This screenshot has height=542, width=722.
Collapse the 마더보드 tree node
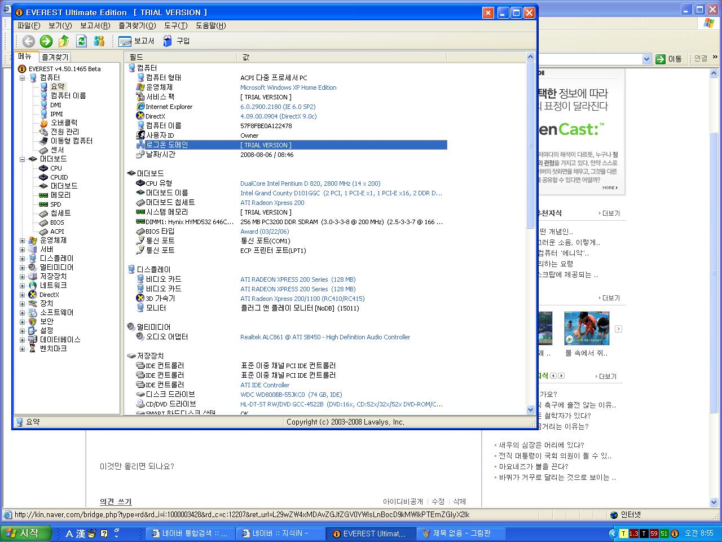pos(23,159)
